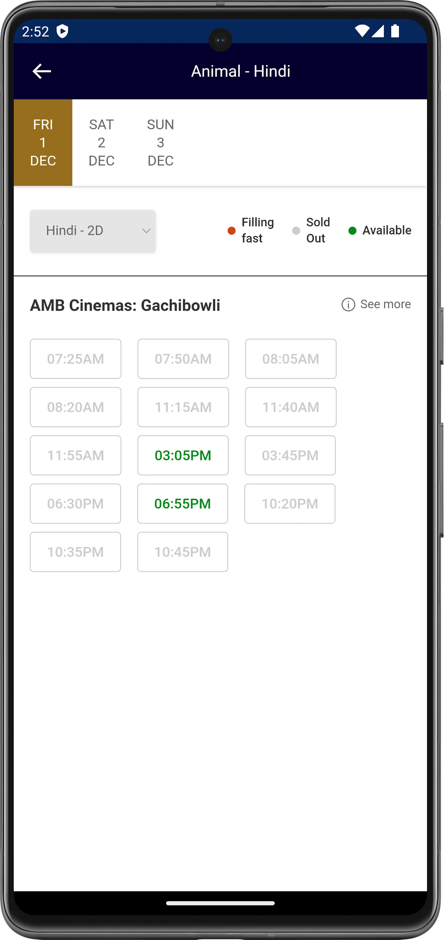Tap the 03:45PM showtime

pyautogui.click(x=290, y=455)
